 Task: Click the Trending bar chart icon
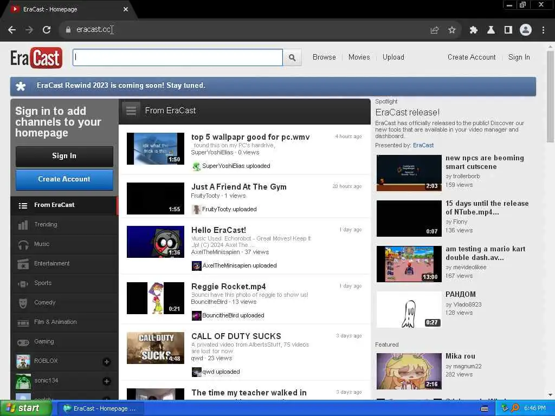pos(23,225)
